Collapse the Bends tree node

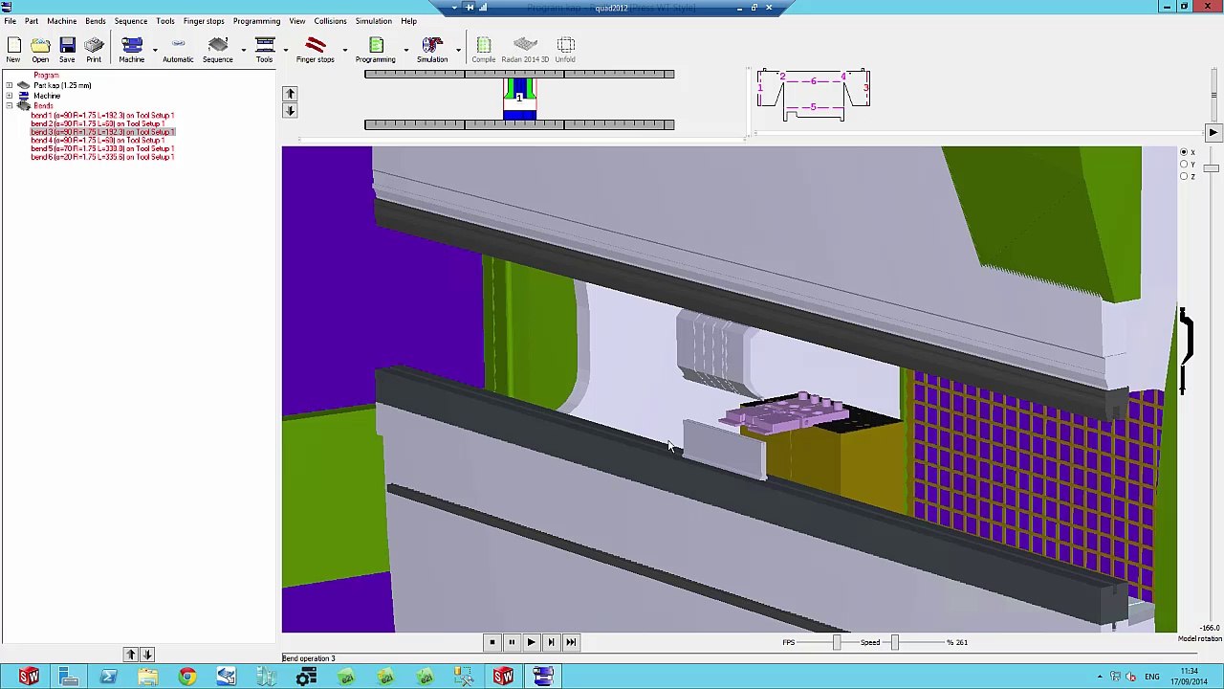10,105
